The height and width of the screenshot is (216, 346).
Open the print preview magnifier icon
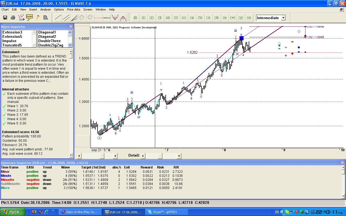point(46,18)
